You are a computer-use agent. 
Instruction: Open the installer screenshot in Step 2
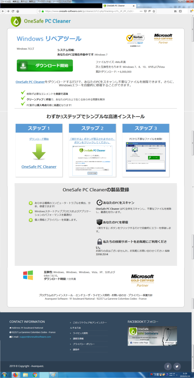coord(92,161)
